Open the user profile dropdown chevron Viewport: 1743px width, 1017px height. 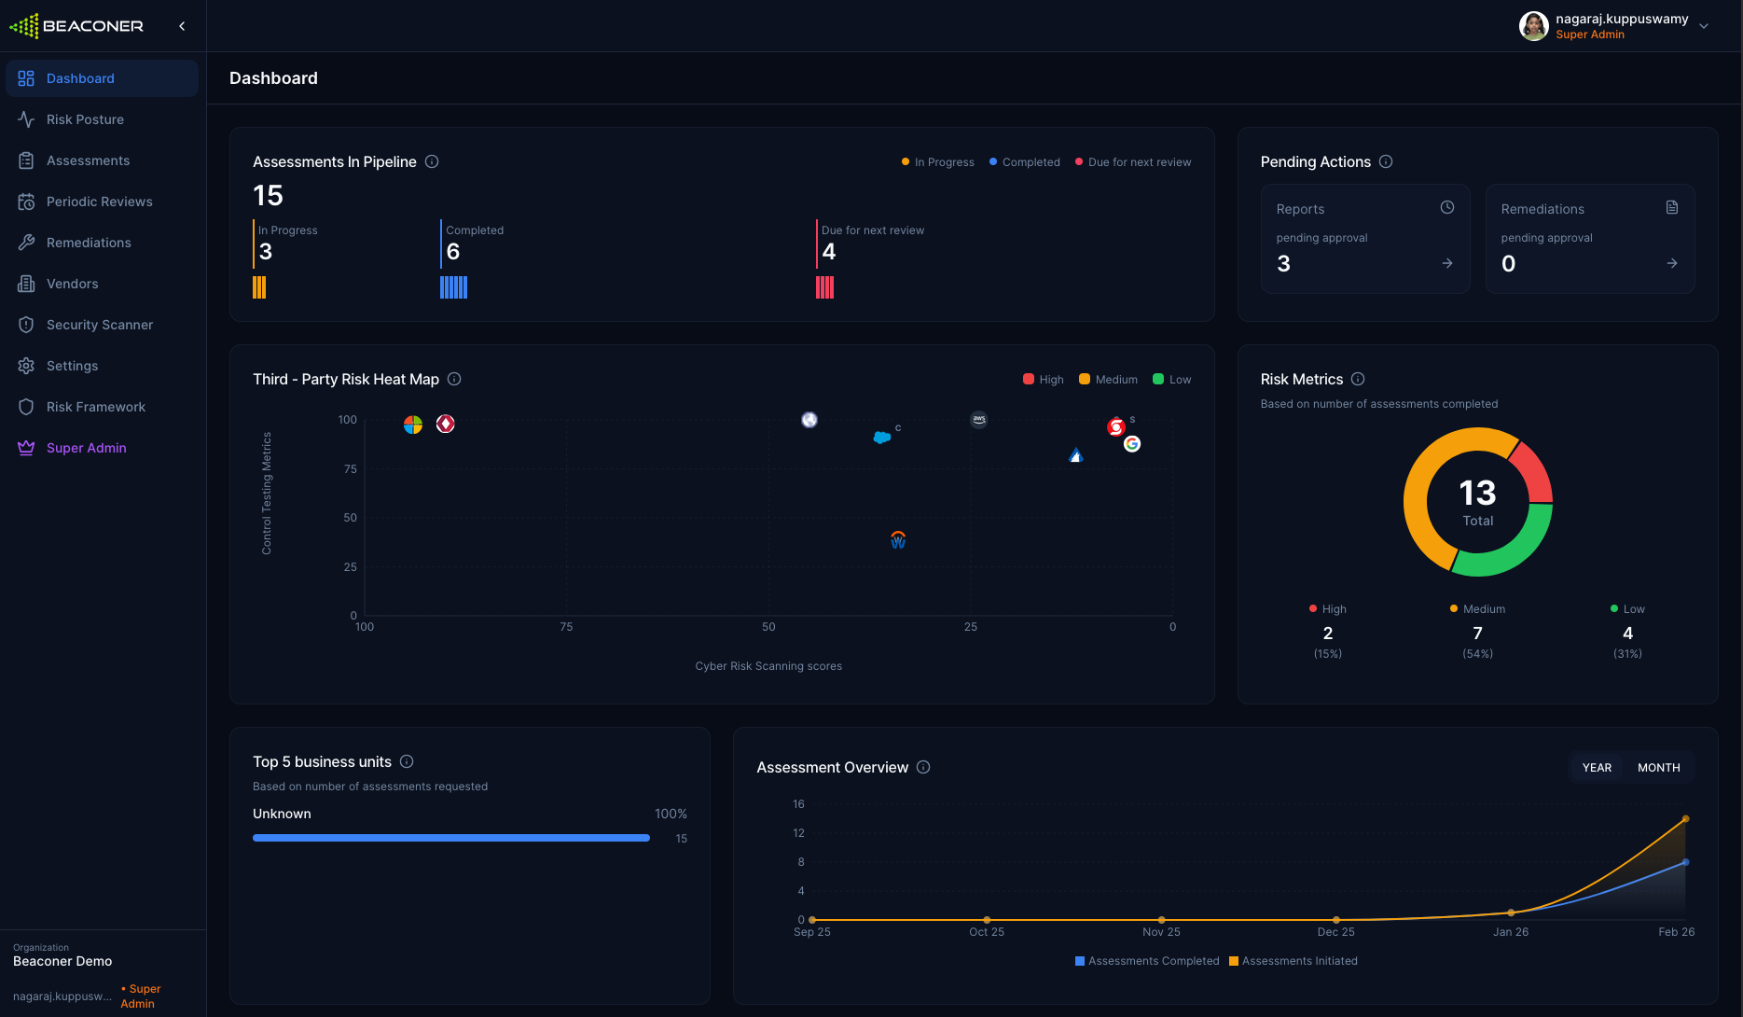point(1704,26)
